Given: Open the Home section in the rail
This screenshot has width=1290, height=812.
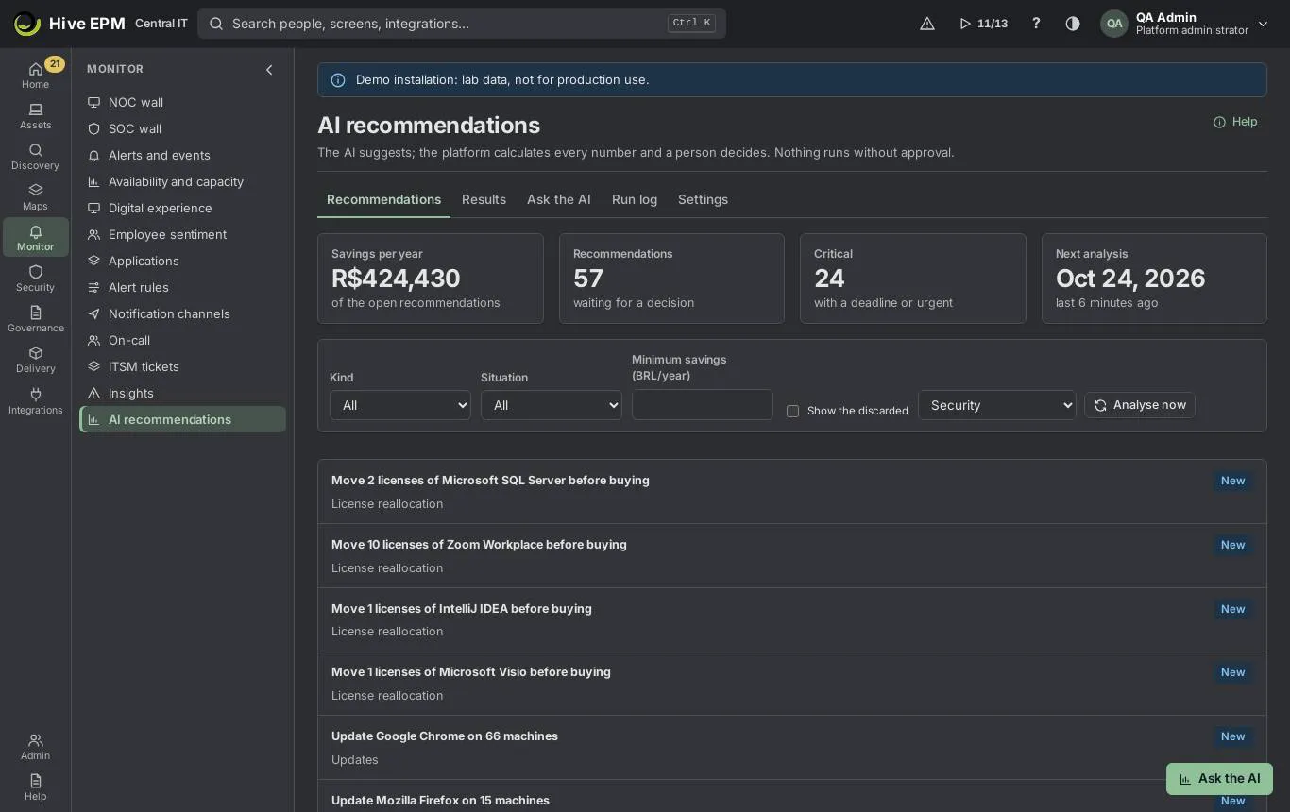Looking at the screenshot, I should click(x=35, y=75).
